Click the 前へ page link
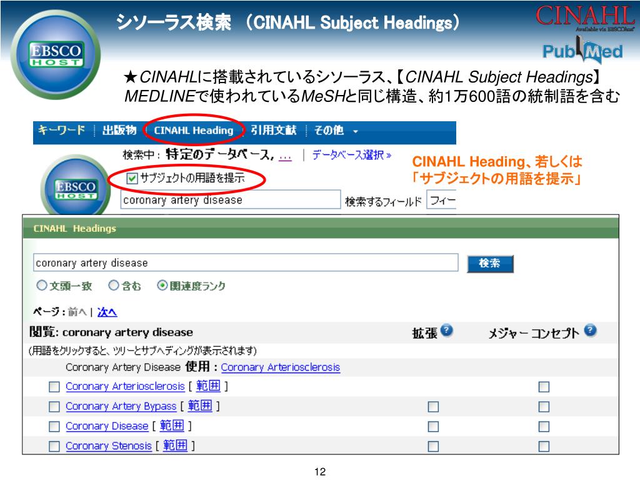Image resolution: width=640 pixels, height=480 pixels. tap(77, 312)
